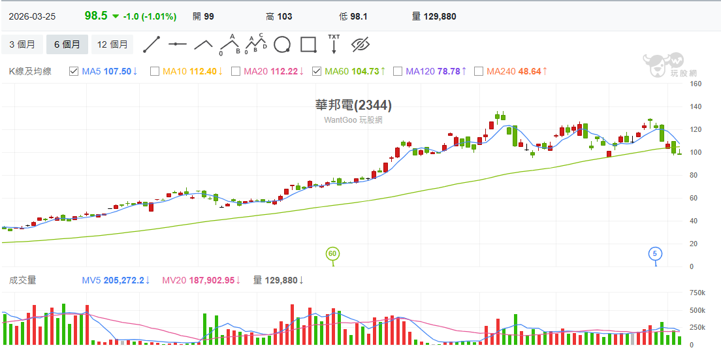Select the trend line drawing tool
The width and height of the screenshot is (721, 352).
(x=152, y=44)
